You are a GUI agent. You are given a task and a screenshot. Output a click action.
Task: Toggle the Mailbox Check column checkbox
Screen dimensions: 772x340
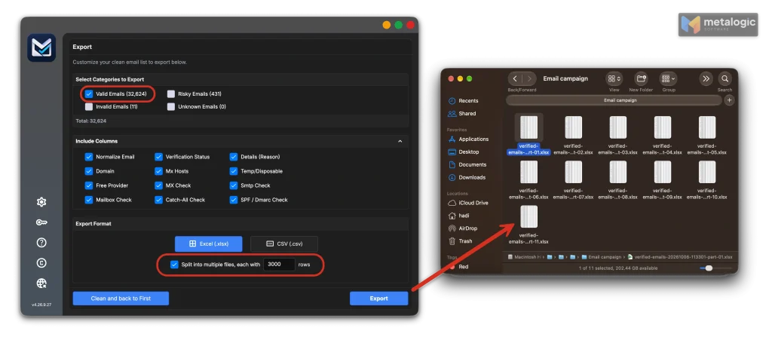click(89, 200)
